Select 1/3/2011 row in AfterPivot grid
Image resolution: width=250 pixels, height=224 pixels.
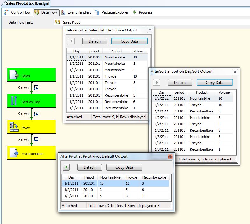115,196
